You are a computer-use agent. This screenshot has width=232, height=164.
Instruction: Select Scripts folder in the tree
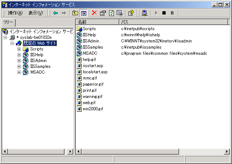click(37, 49)
